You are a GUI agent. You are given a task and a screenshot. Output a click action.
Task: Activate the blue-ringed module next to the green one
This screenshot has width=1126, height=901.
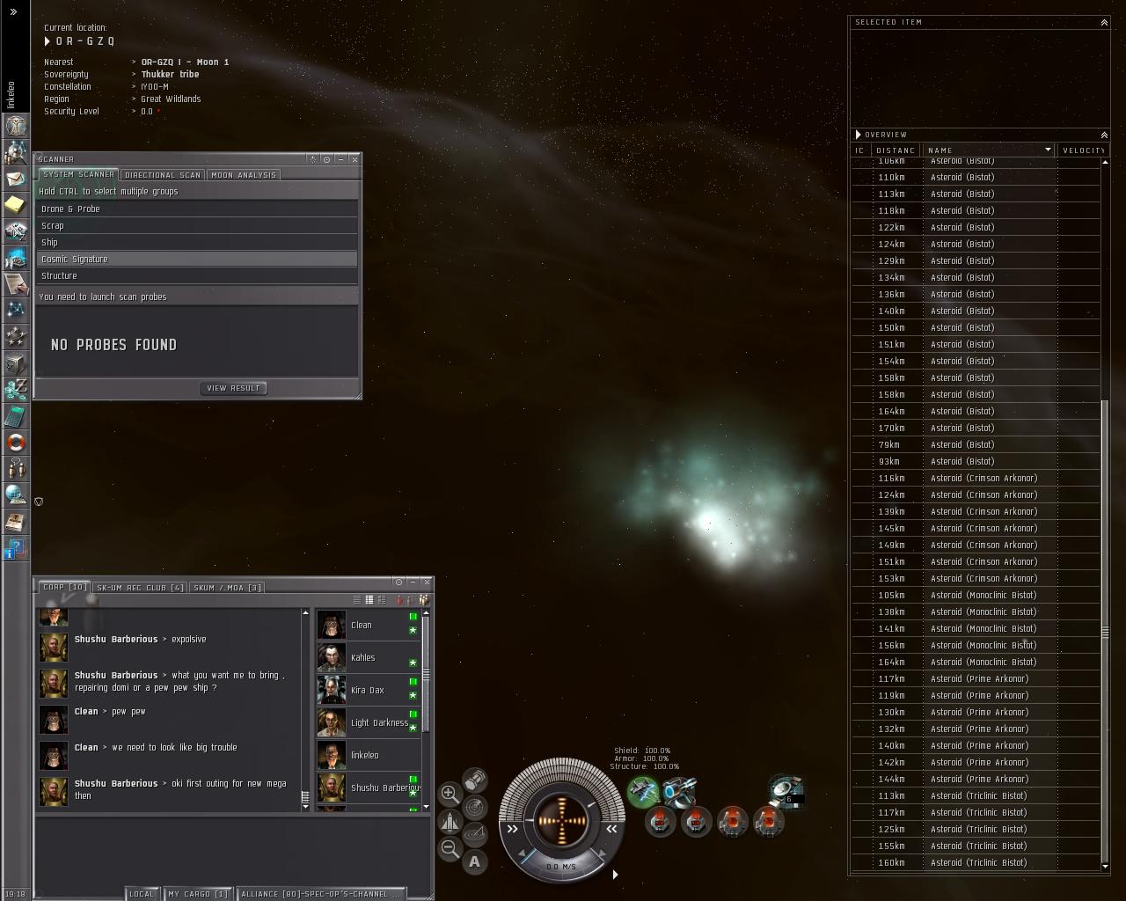click(679, 791)
